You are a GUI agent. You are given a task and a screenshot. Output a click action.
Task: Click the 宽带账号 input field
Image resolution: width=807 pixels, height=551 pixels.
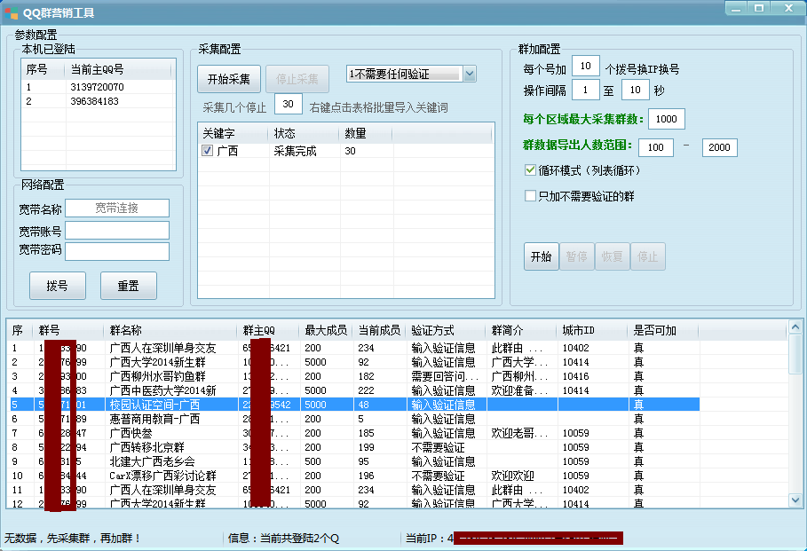coord(117,230)
